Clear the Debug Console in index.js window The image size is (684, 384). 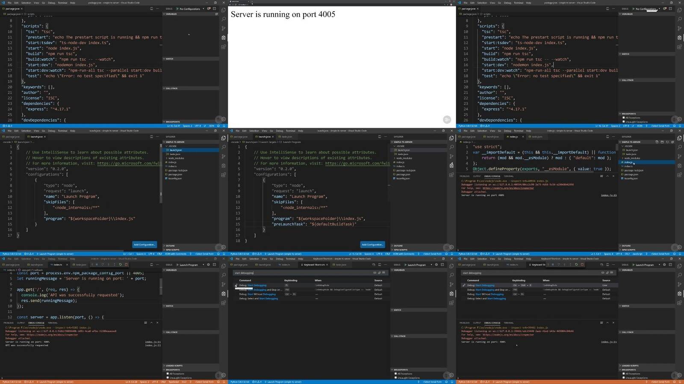click(x=601, y=176)
